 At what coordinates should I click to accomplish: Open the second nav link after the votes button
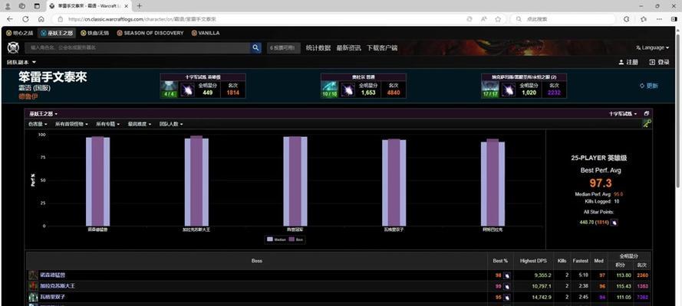348,48
